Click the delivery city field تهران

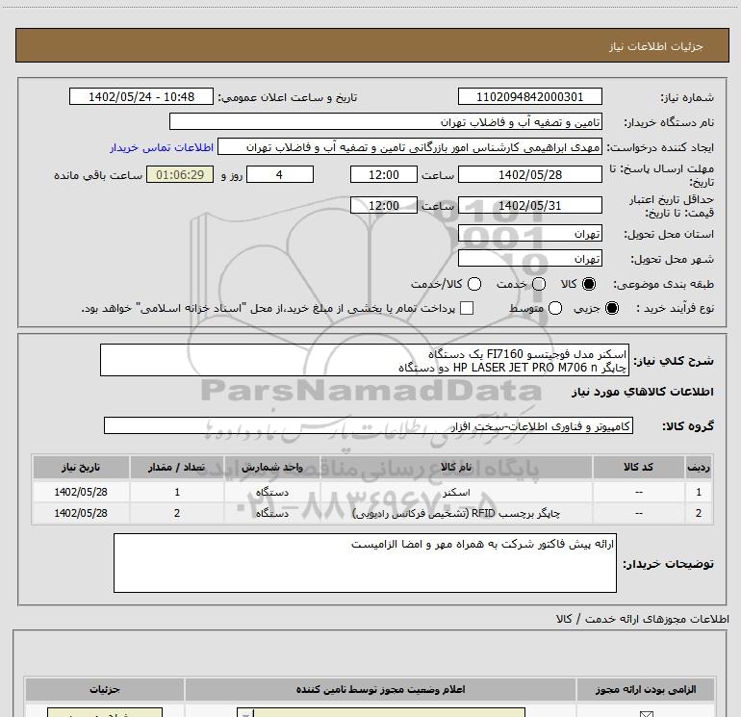[x=529, y=259]
